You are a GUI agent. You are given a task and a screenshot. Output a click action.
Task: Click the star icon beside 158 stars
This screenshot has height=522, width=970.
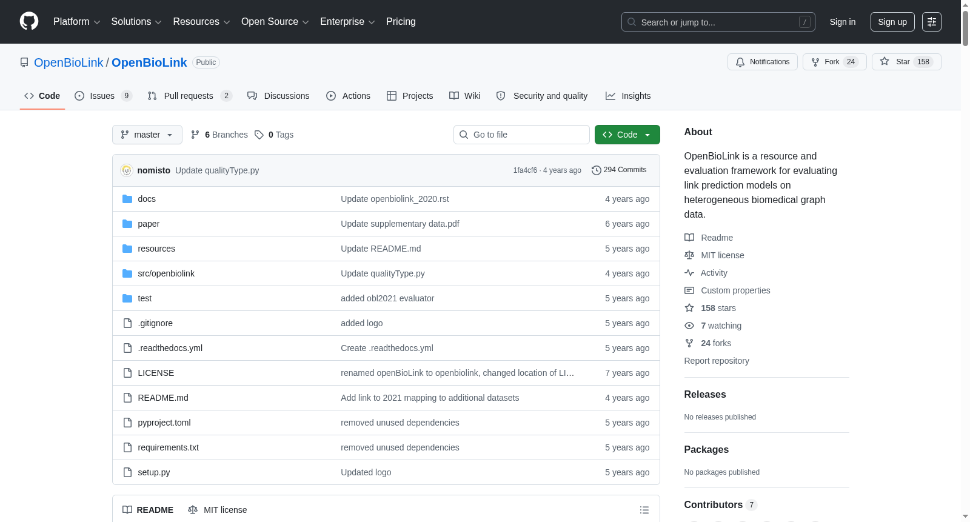(x=689, y=308)
